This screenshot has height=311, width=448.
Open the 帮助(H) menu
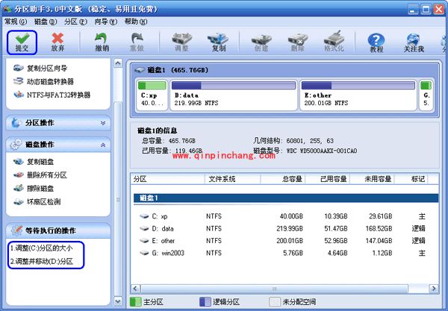click(131, 22)
